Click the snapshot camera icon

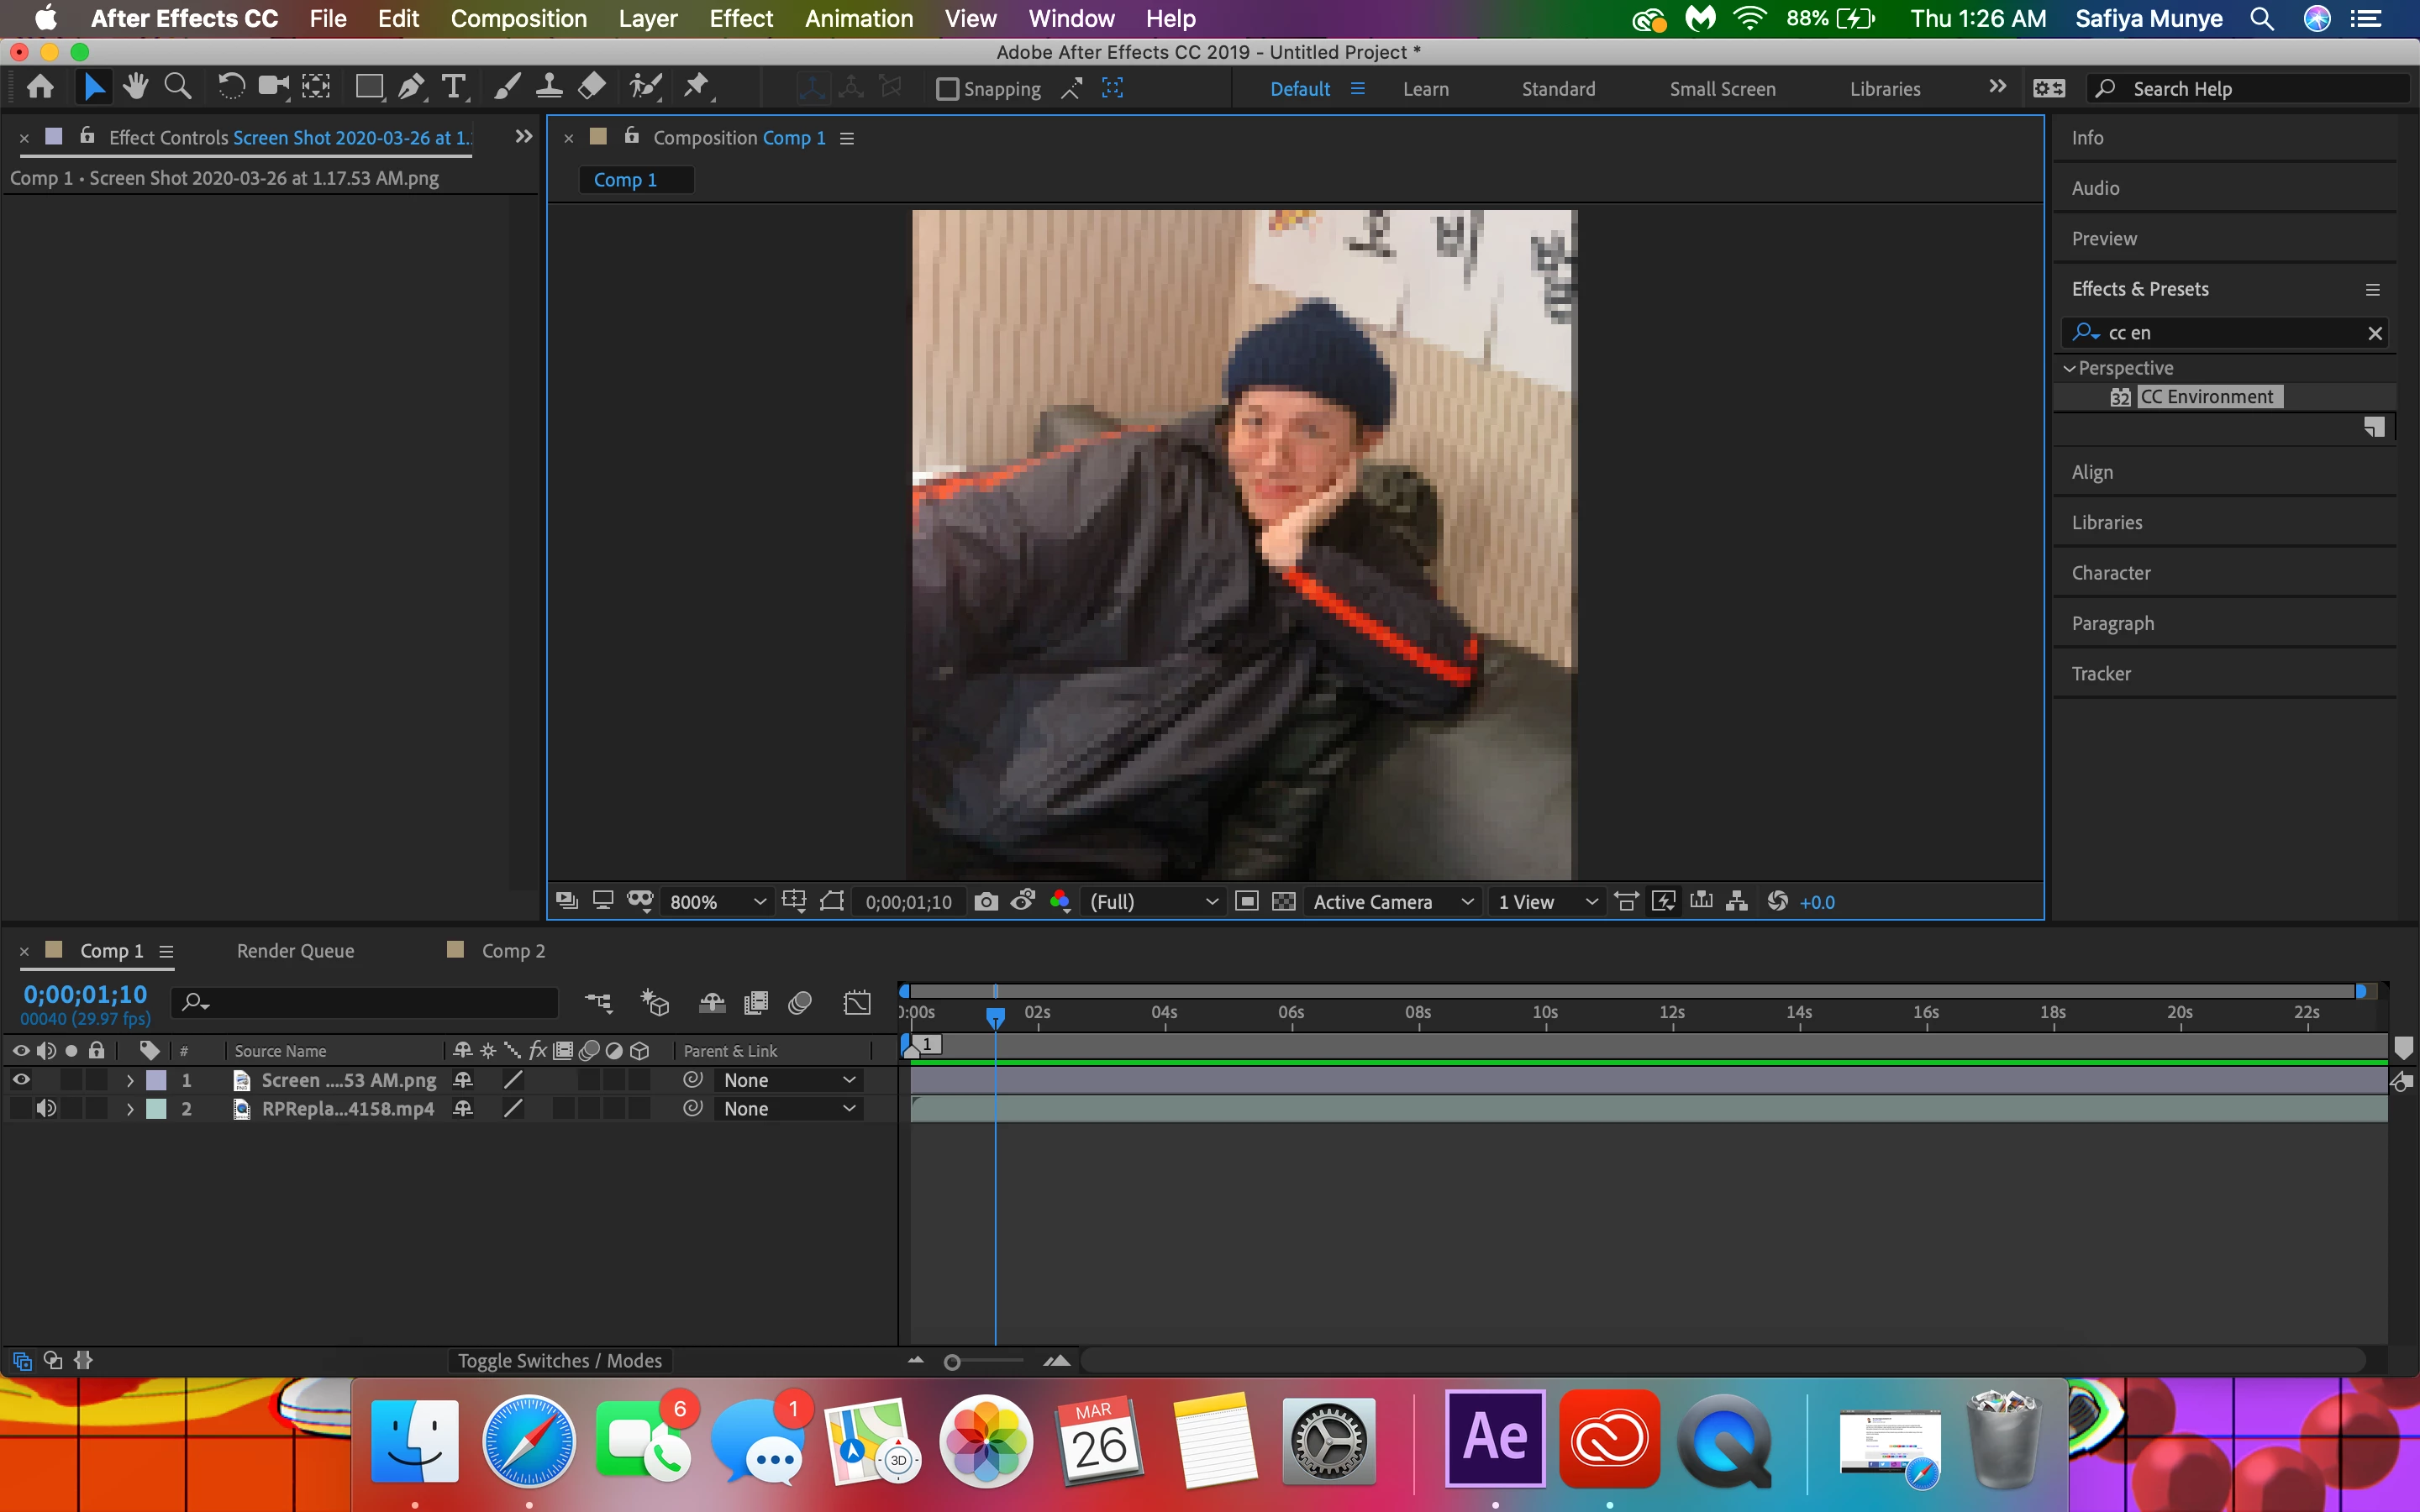click(986, 902)
